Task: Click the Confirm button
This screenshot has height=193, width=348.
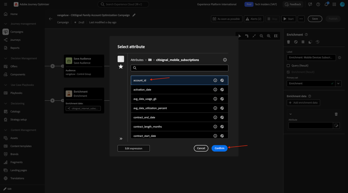Action: pyautogui.click(x=219, y=148)
